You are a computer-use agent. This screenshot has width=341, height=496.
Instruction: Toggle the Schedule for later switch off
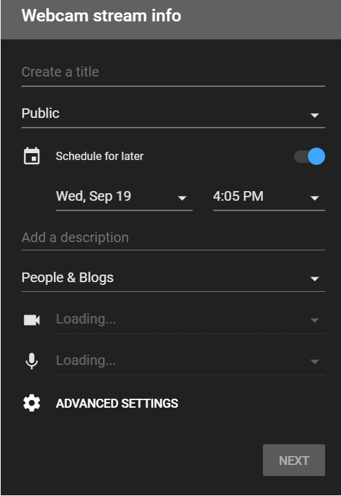pyautogui.click(x=309, y=157)
